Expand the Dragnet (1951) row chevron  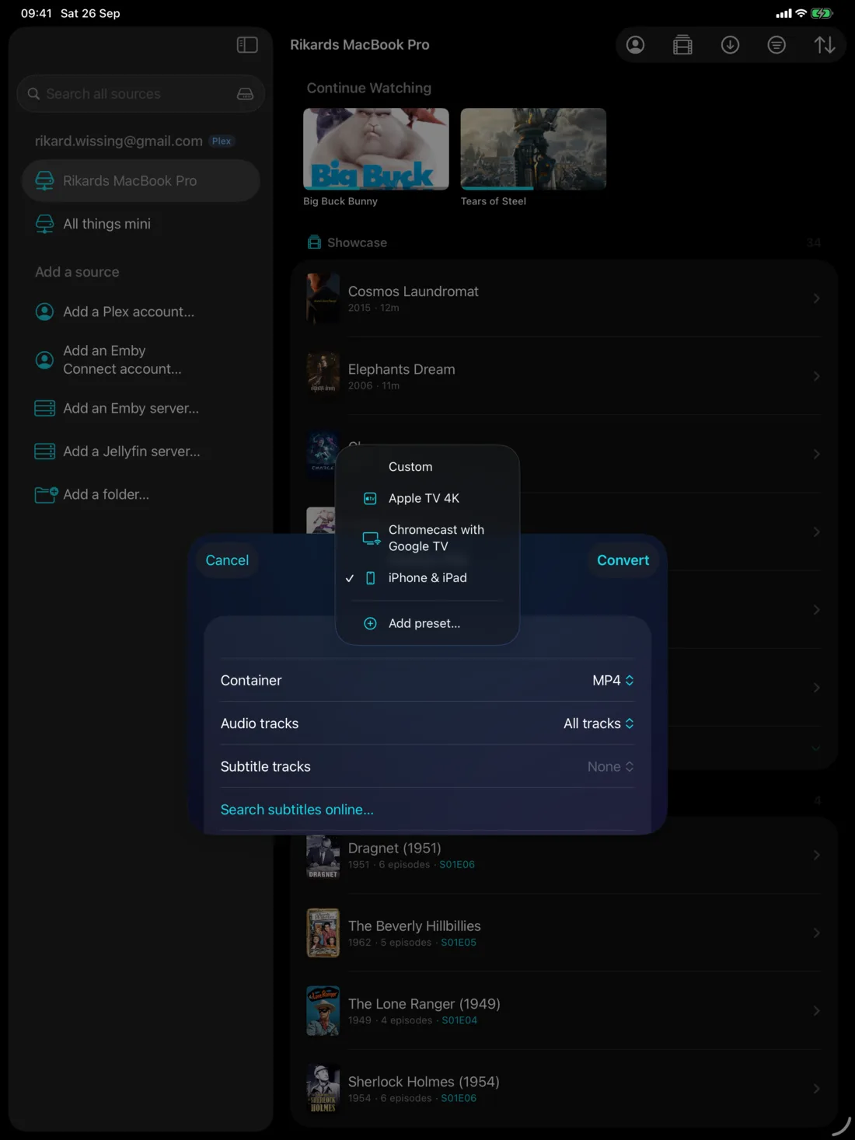pyautogui.click(x=816, y=855)
